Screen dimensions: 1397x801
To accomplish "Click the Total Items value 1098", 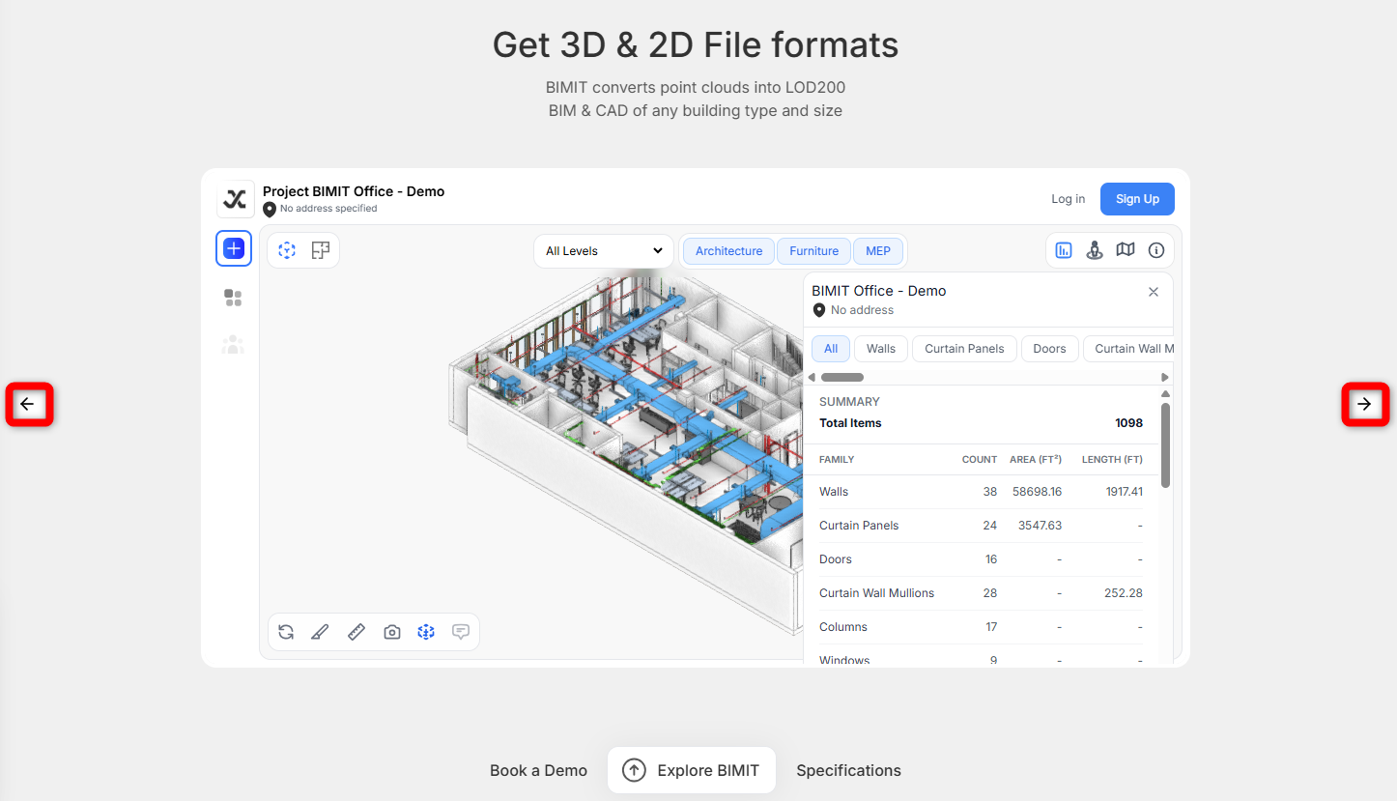I will click(x=1128, y=423).
